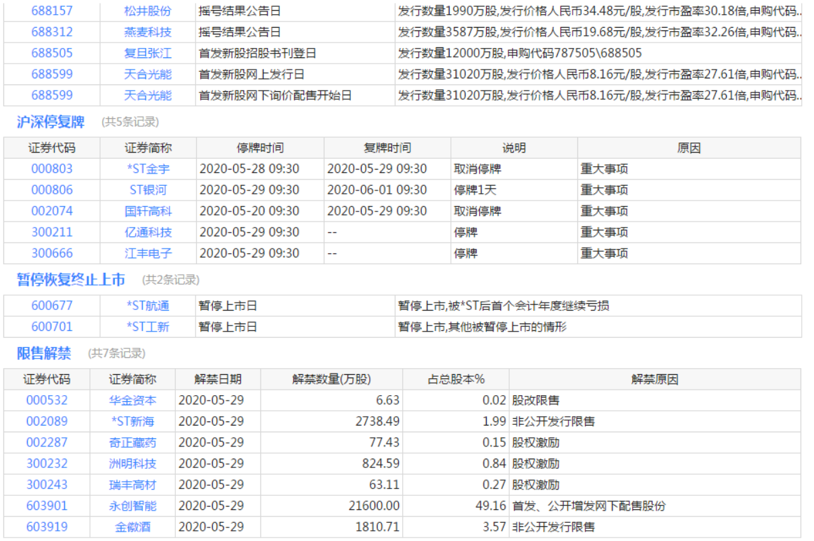The image size is (814, 541).
Task: Click stock code 688312
Action: (x=52, y=32)
